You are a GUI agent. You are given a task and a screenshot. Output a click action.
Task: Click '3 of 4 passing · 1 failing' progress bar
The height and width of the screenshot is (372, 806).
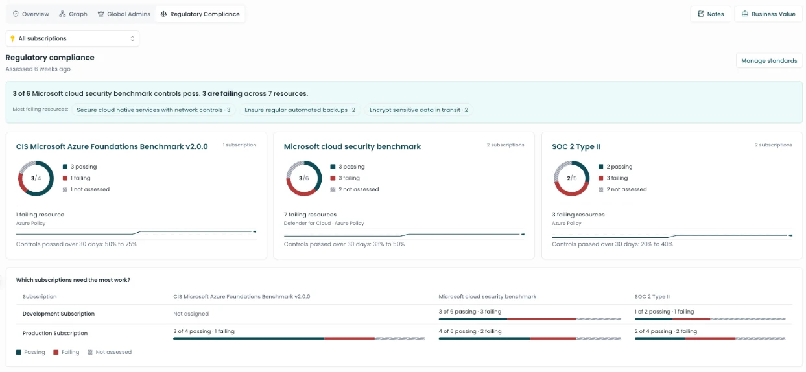coord(299,338)
